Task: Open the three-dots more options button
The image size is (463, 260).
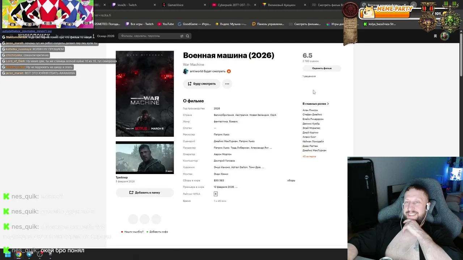Action: pos(227,84)
